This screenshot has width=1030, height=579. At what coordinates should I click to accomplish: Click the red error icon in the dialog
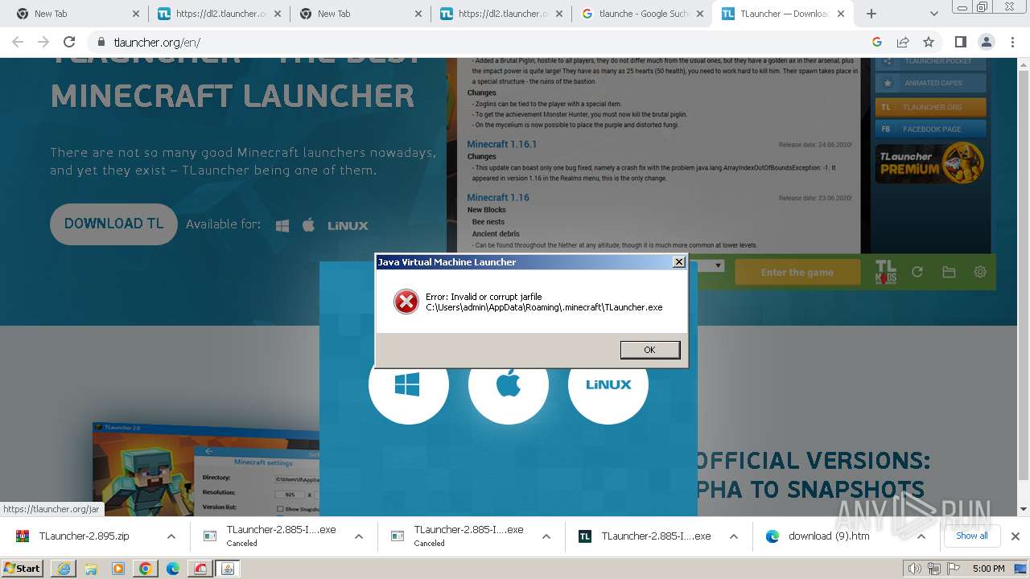(406, 302)
